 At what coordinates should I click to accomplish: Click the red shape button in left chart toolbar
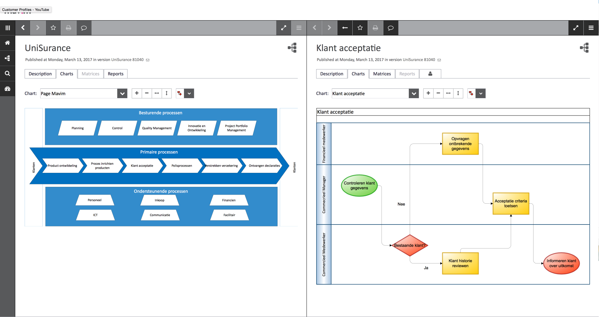pos(180,93)
